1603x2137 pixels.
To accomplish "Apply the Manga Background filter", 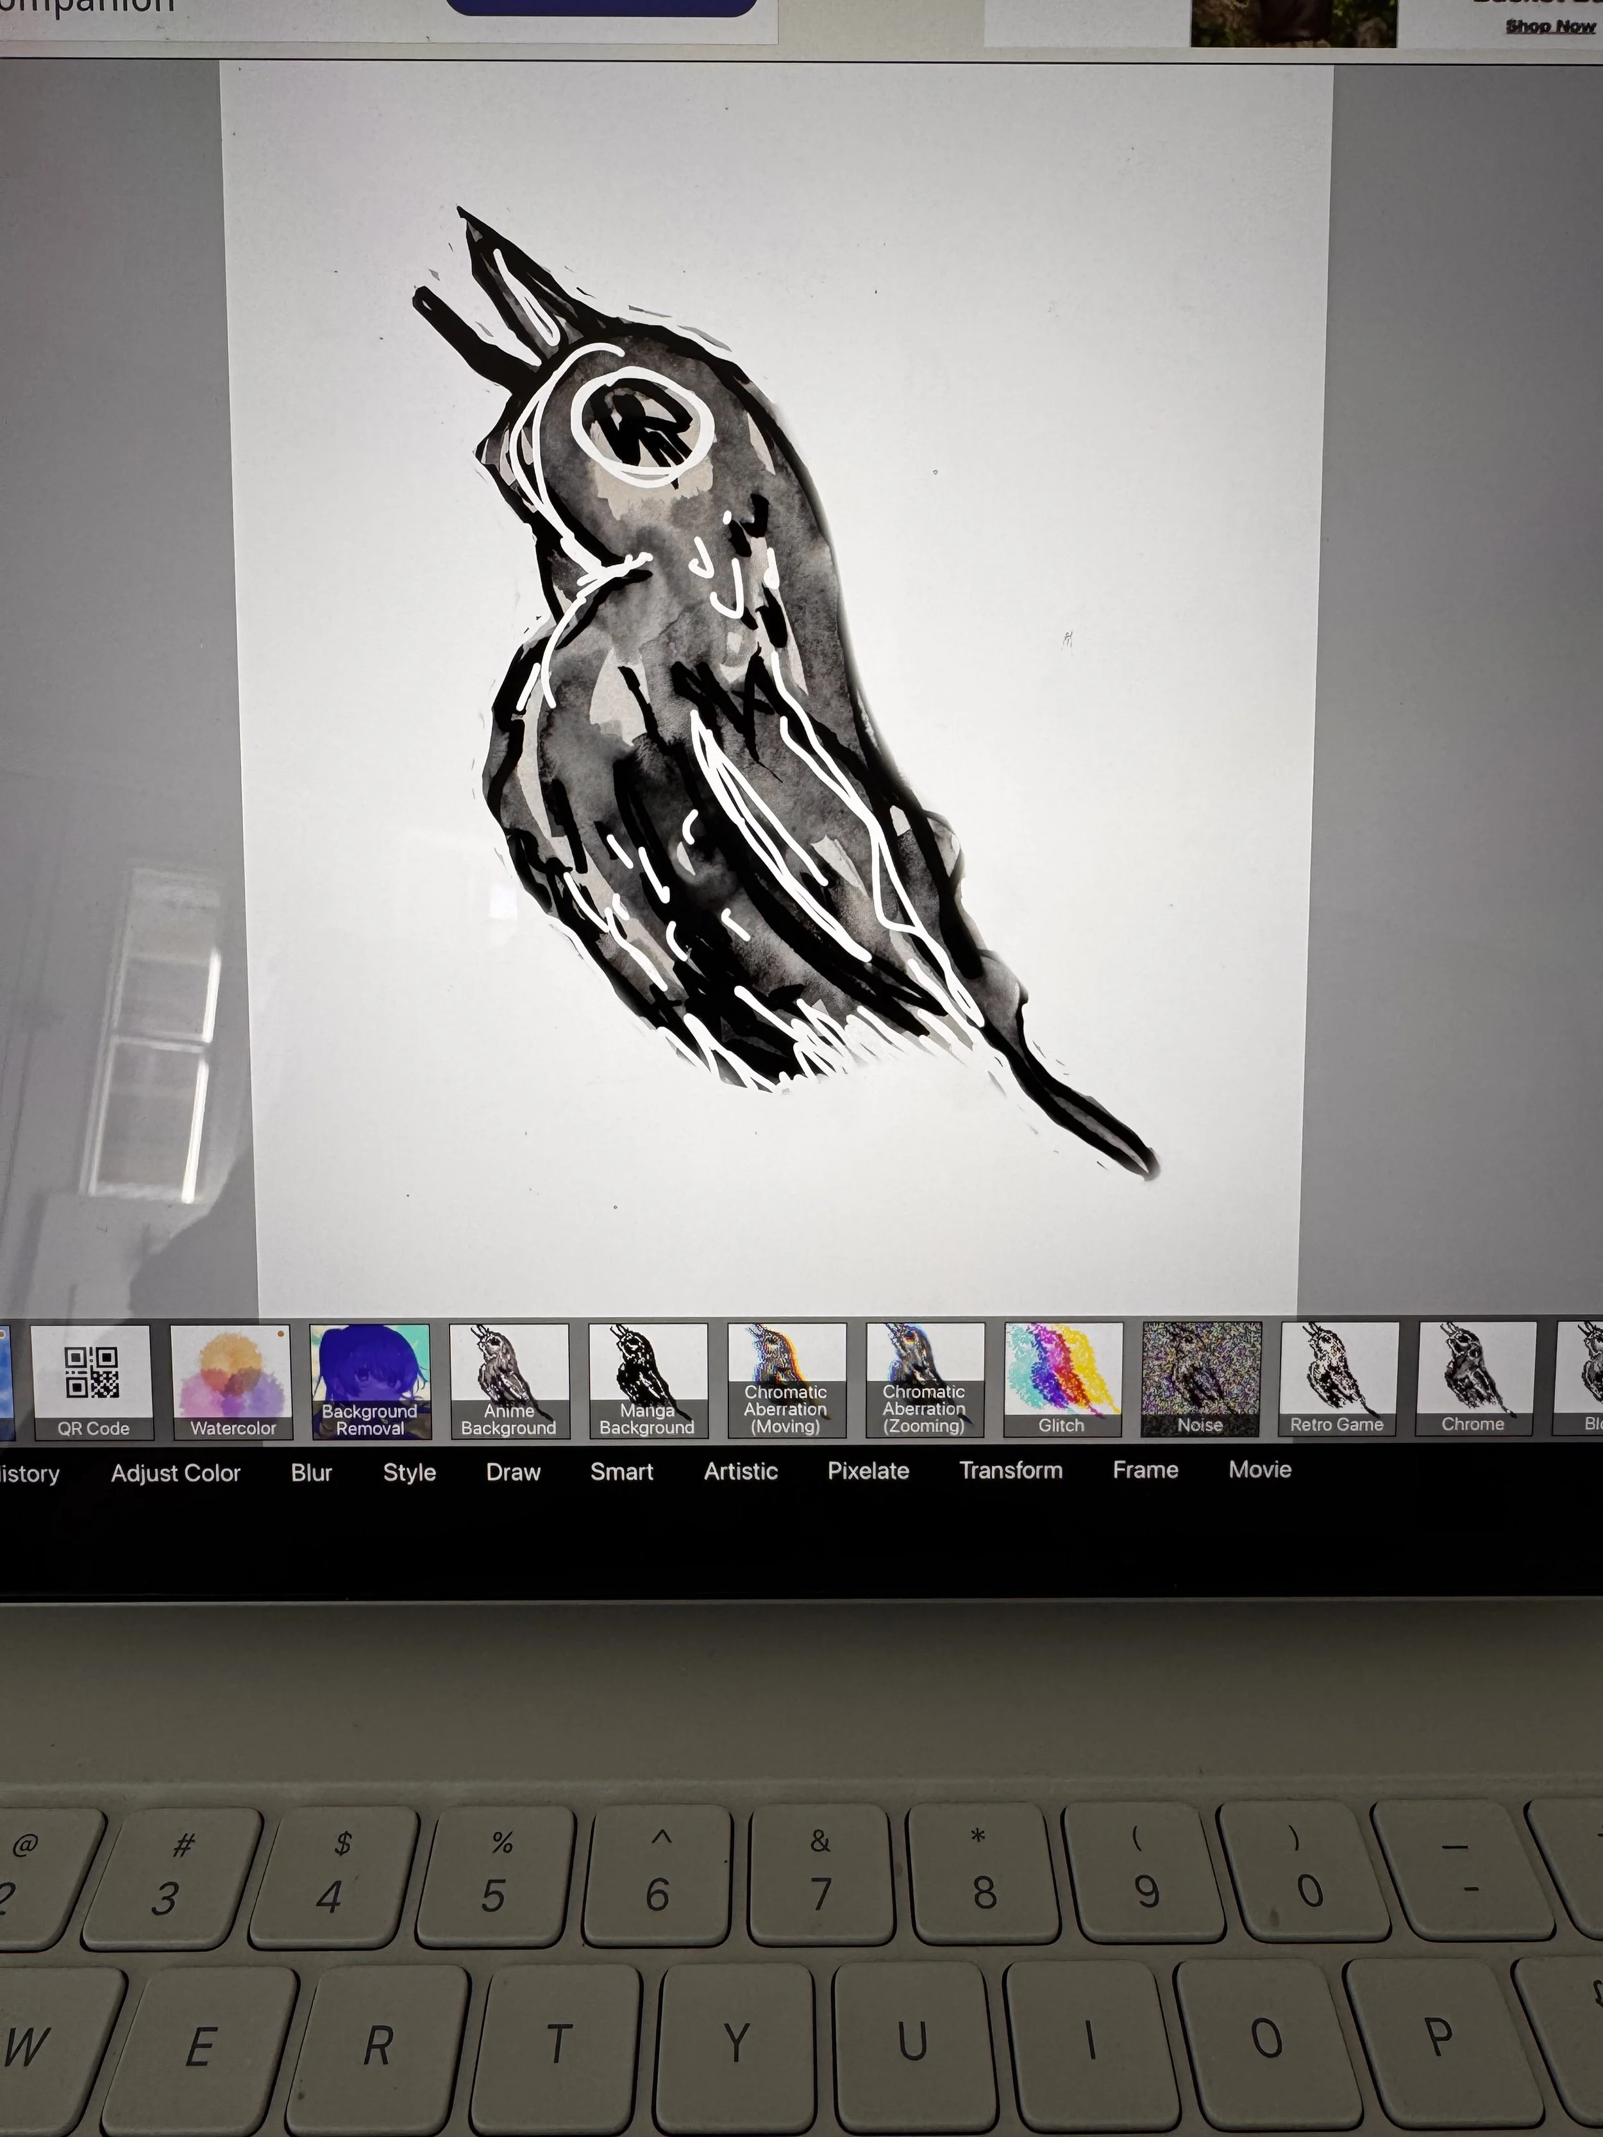I will click(x=648, y=1380).
